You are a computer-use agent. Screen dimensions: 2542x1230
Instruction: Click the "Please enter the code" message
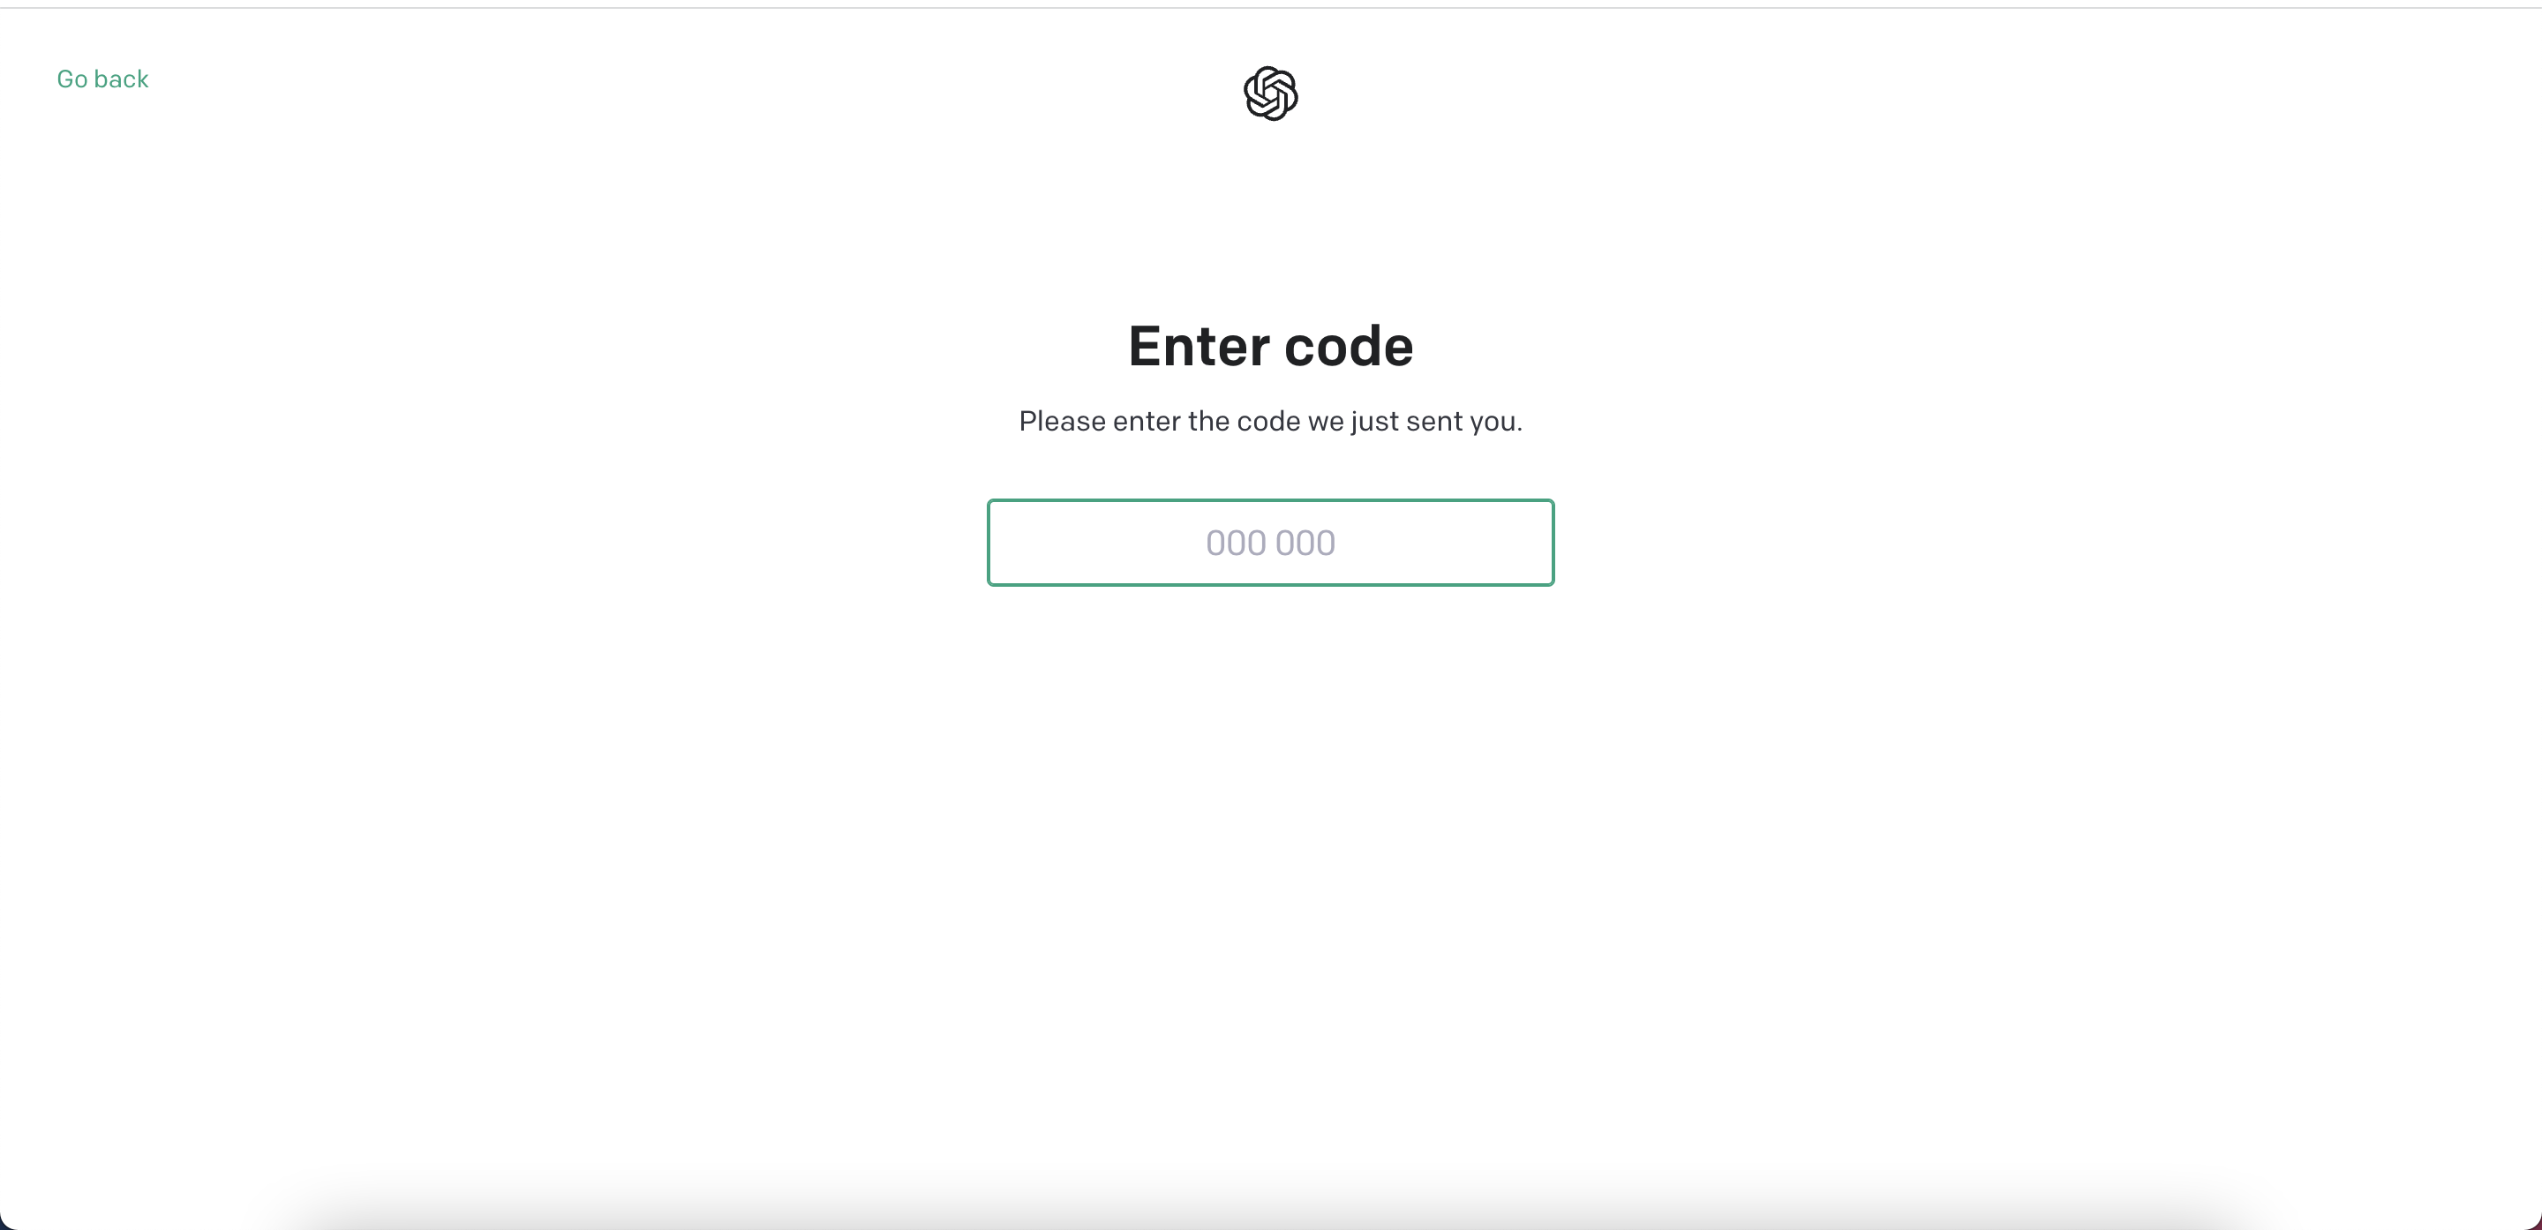coord(1270,421)
